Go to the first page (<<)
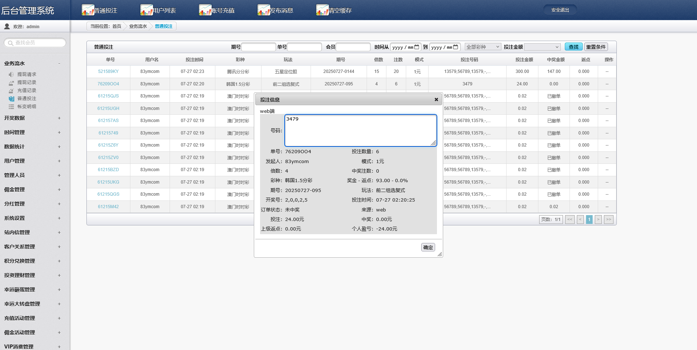This screenshot has width=697, height=350. point(570,220)
